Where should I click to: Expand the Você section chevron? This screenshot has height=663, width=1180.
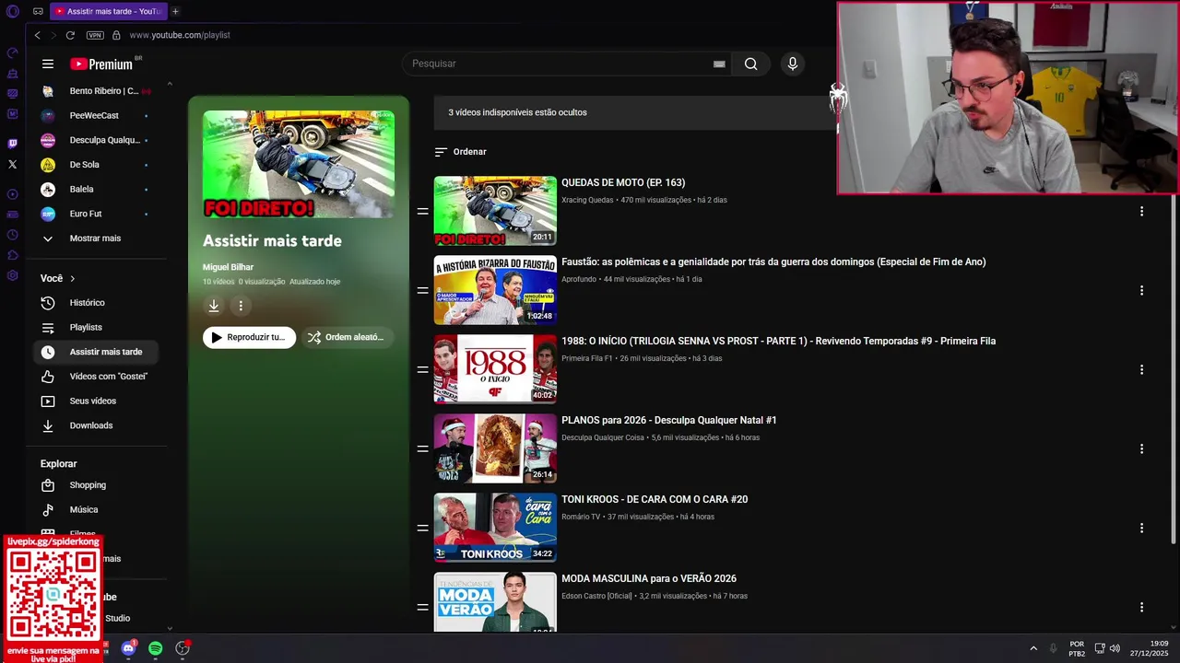tap(72, 278)
